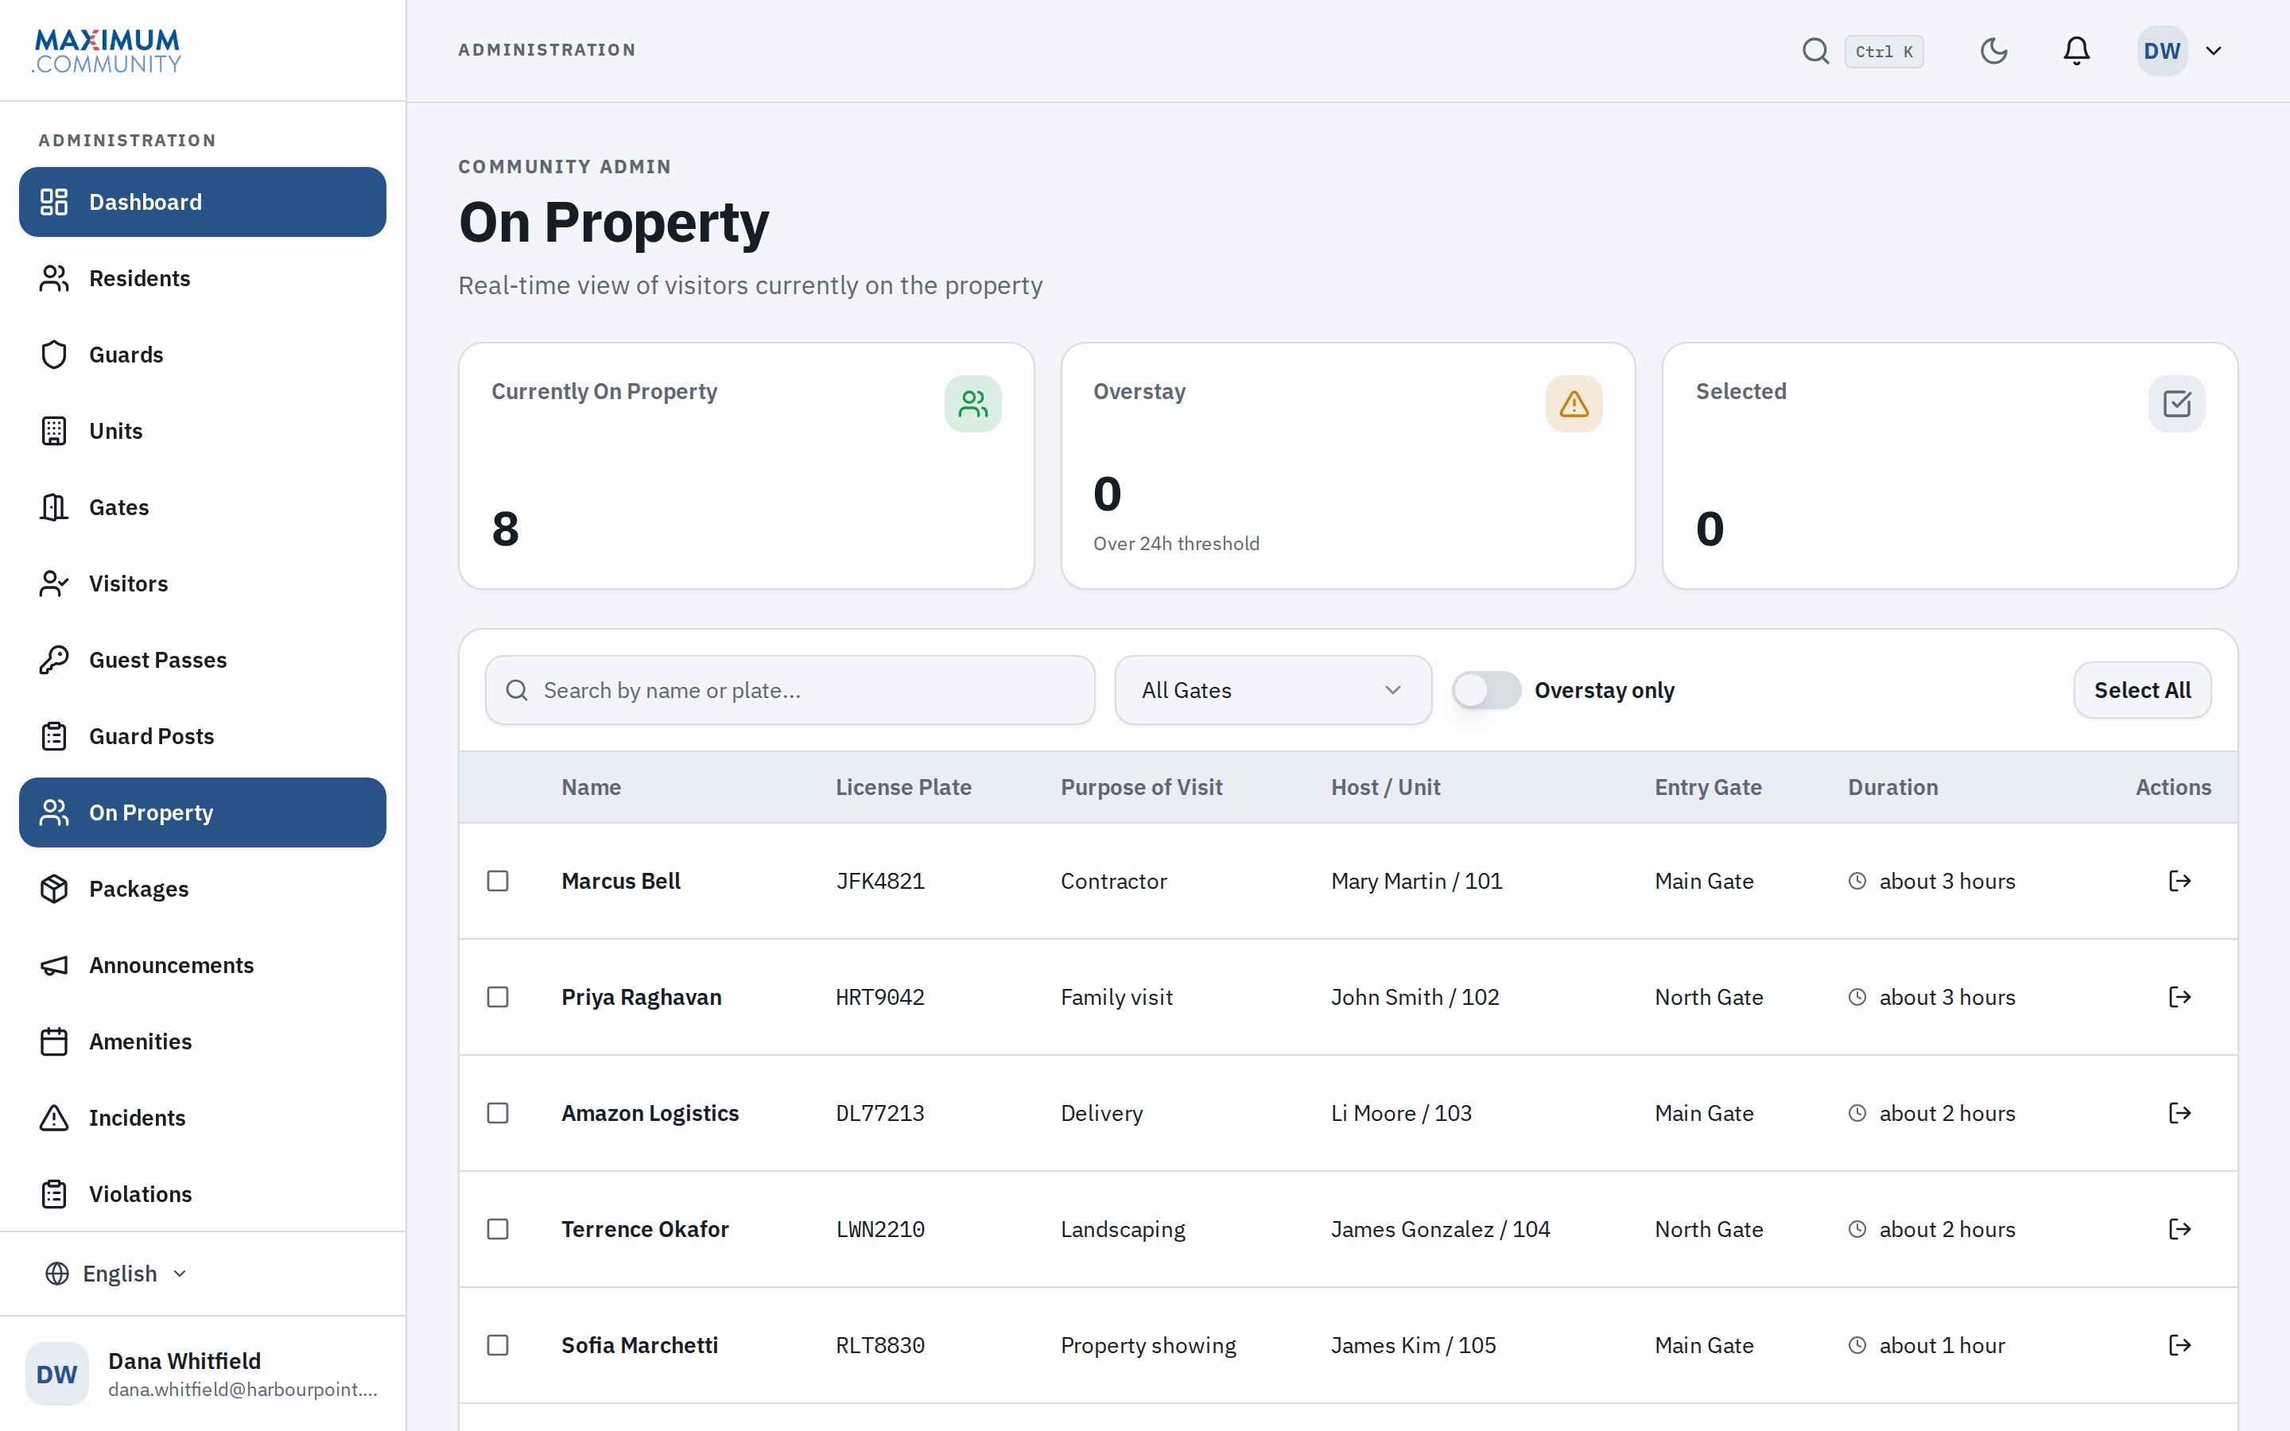Viewport: 2290px width, 1431px height.
Task: Check out Priya Raghavan with exit icon
Action: pyautogui.click(x=2179, y=997)
